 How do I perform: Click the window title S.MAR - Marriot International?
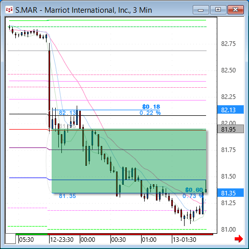[x=83, y=10]
